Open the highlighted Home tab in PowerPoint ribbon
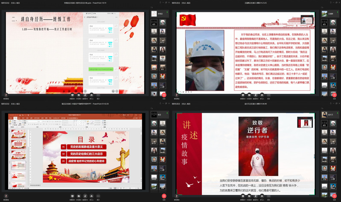This screenshot has width=341, height=202. [x=15, y=118]
